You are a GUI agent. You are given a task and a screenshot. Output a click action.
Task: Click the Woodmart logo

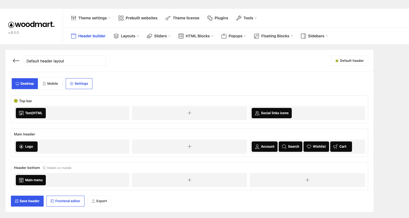pos(31,25)
